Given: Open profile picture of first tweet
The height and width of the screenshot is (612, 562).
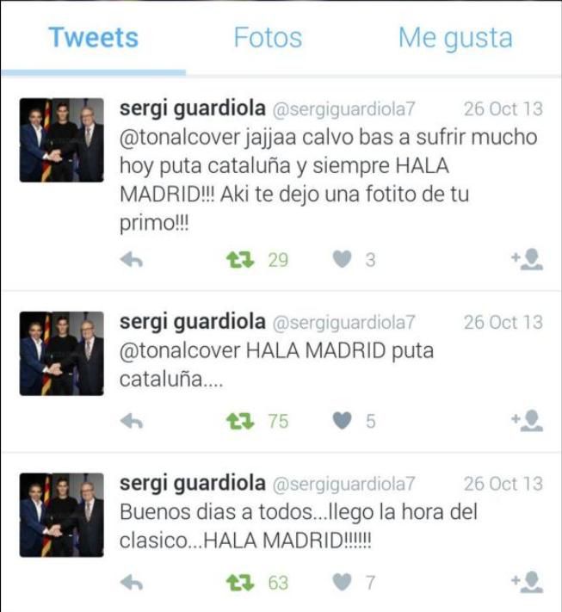Looking at the screenshot, I should (62, 140).
